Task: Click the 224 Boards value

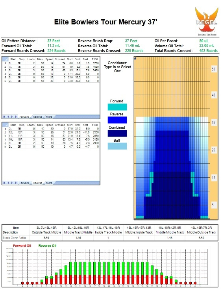Action: tap(56, 51)
